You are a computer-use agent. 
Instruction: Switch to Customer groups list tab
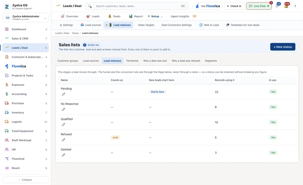(x=68, y=61)
